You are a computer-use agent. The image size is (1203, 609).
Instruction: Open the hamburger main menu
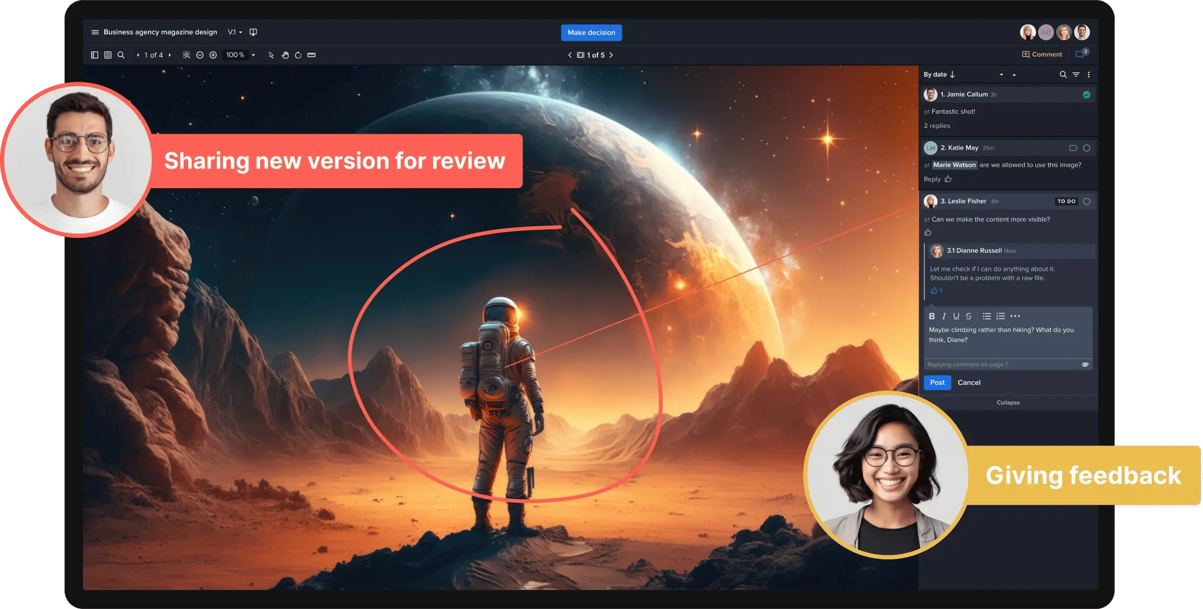coord(95,32)
